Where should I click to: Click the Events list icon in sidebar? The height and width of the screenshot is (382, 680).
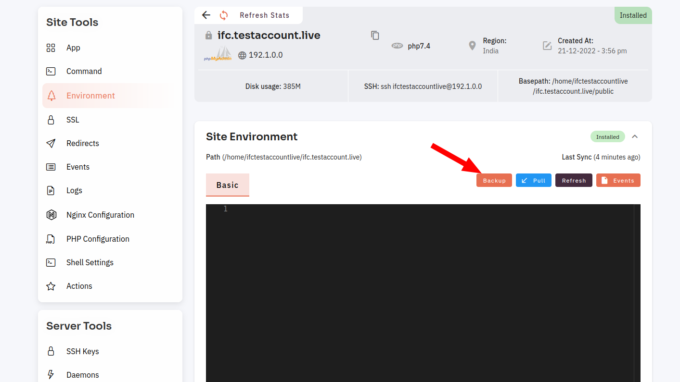pyautogui.click(x=51, y=167)
